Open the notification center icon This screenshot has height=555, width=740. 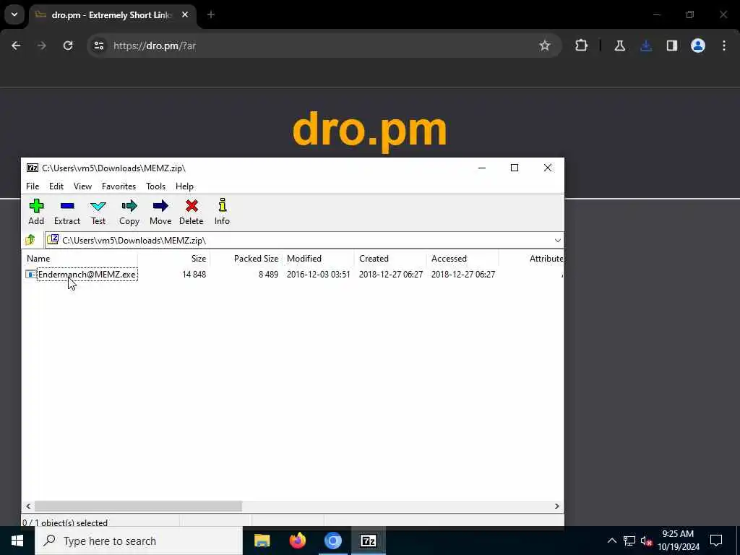point(716,541)
